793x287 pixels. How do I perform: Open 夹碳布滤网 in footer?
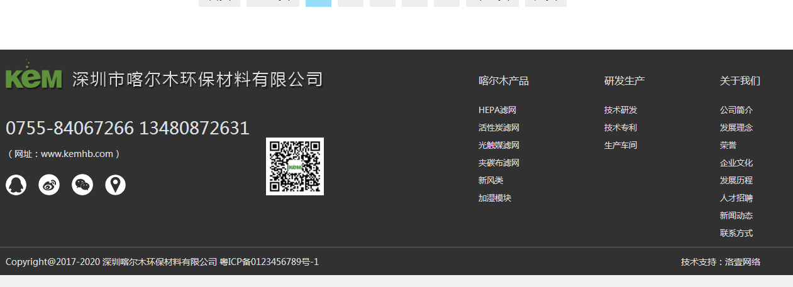498,163
